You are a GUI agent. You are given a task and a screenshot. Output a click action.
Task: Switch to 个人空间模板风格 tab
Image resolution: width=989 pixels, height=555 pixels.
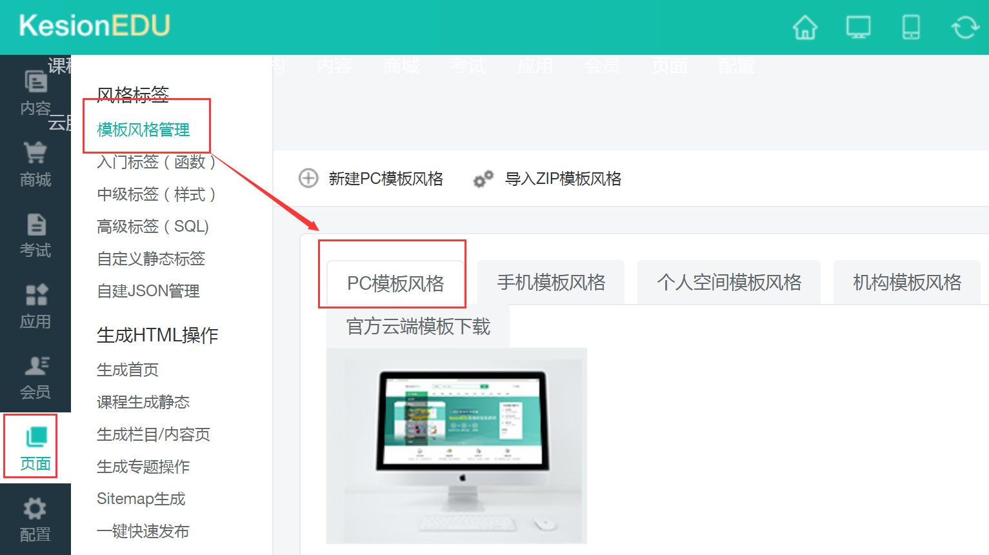pyautogui.click(x=729, y=282)
